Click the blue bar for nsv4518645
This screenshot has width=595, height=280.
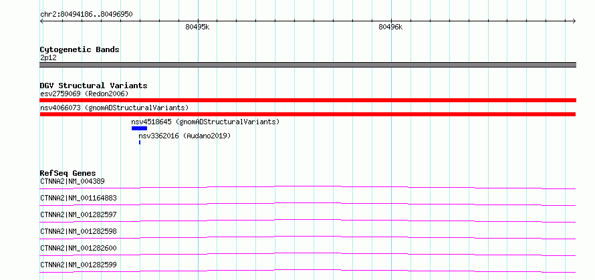click(139, 128)
